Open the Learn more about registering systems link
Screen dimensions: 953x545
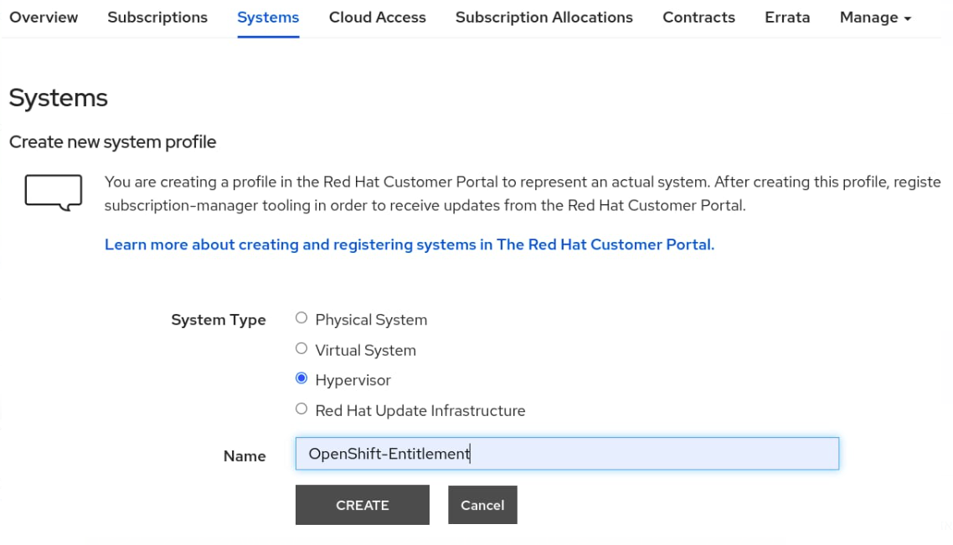click(409, 245)
